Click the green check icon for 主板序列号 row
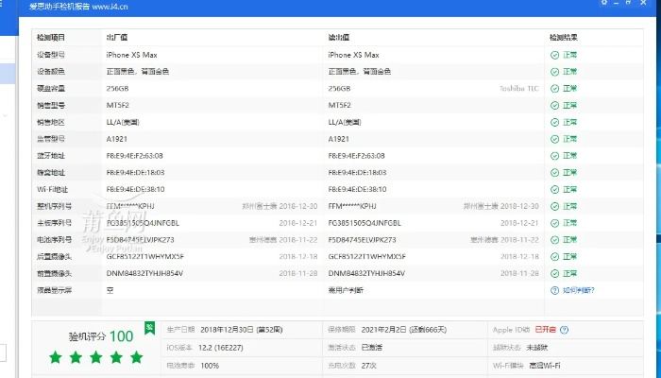661x378 pixels. [x=555, y=223]
